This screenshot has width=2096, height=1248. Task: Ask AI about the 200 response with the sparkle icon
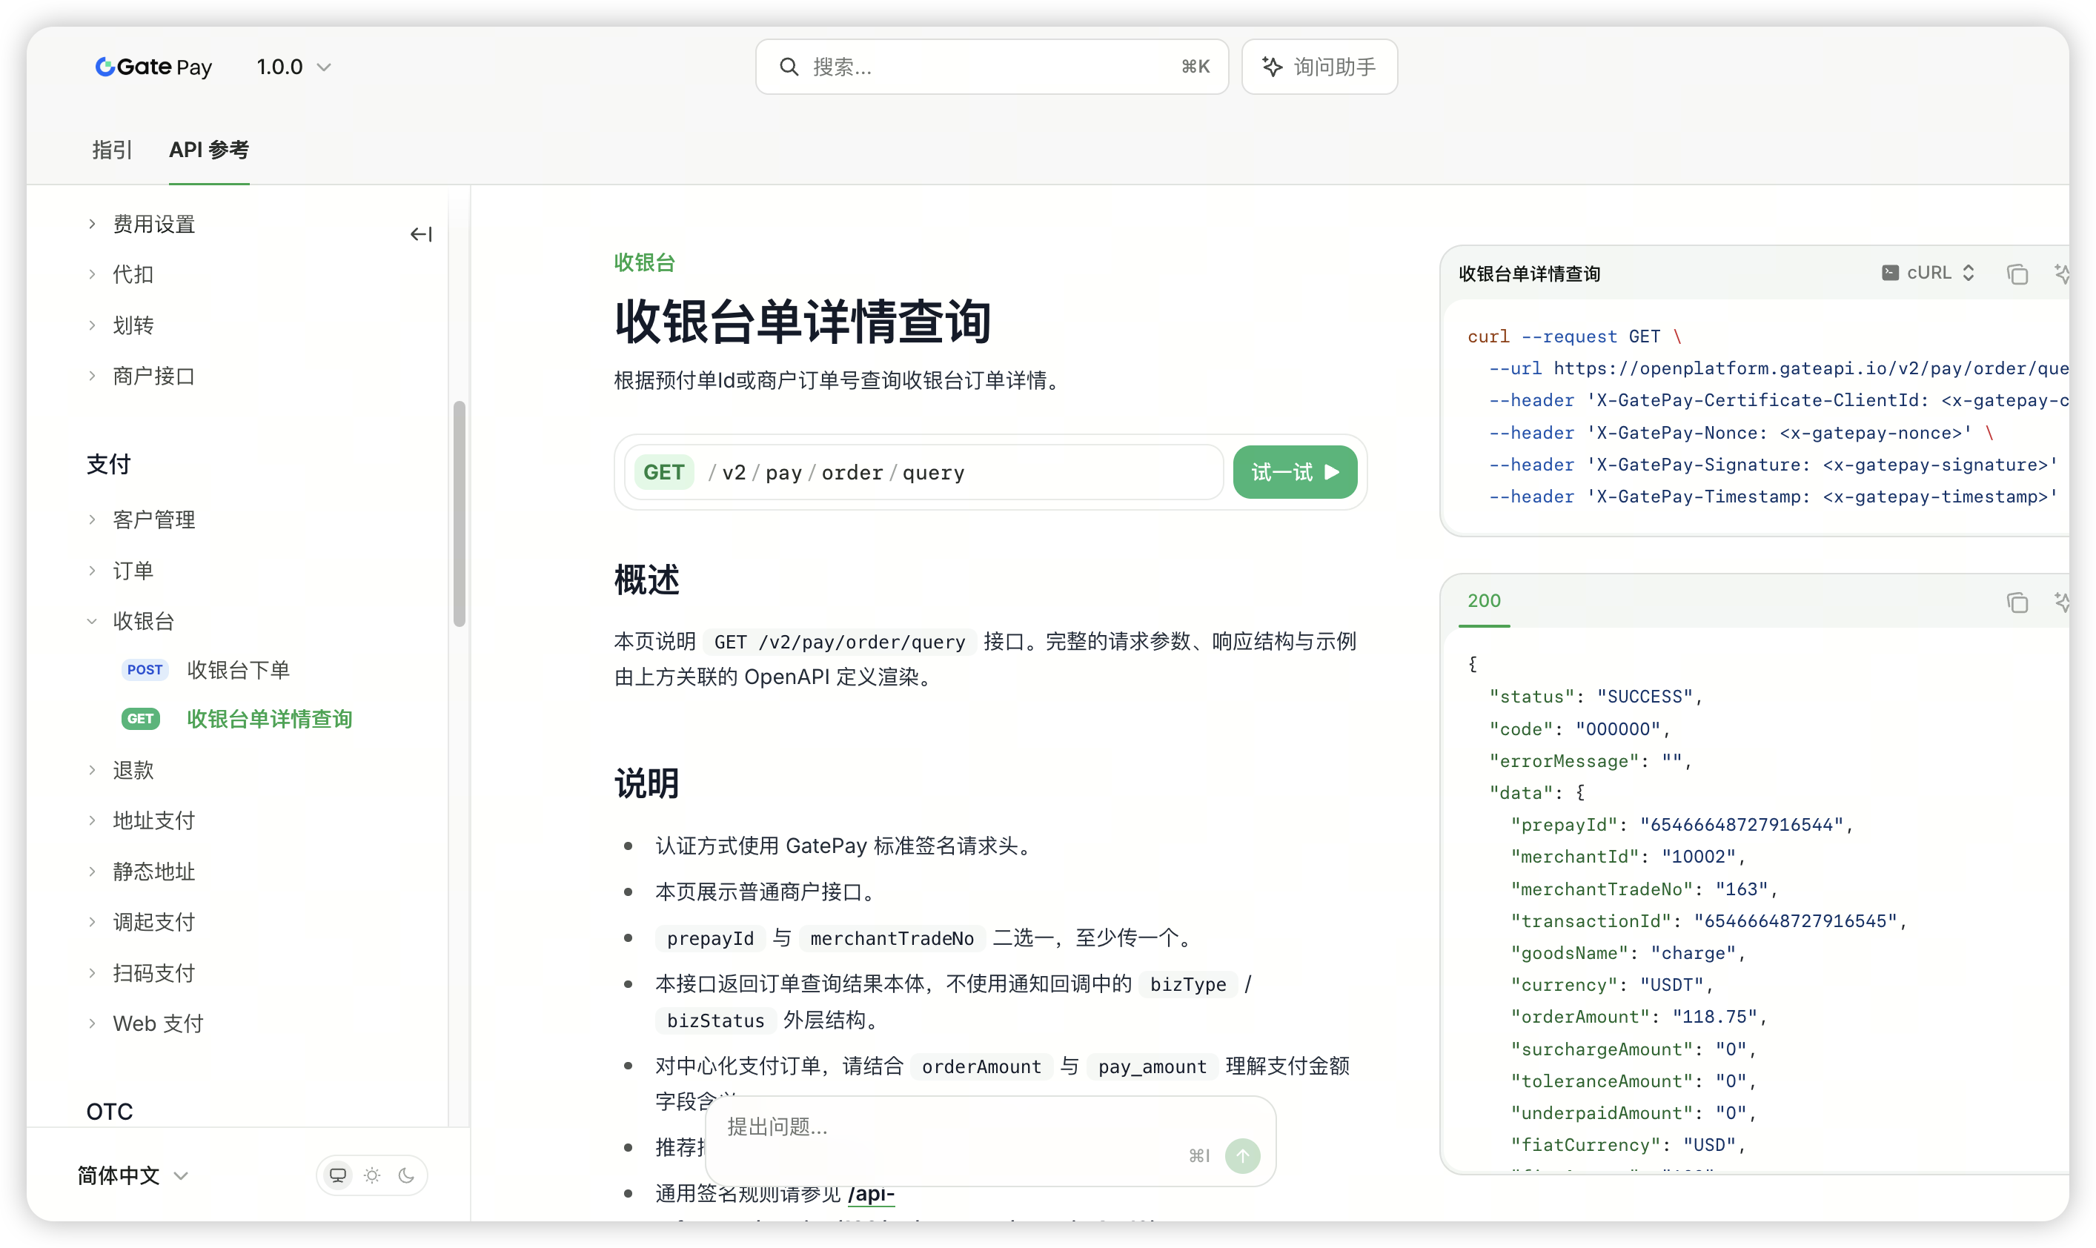coord(2061,602)
